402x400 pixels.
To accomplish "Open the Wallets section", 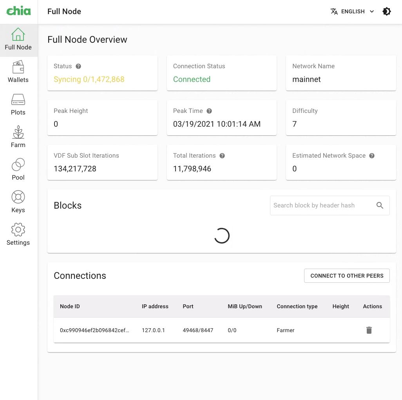I will (x=18, y=72).
